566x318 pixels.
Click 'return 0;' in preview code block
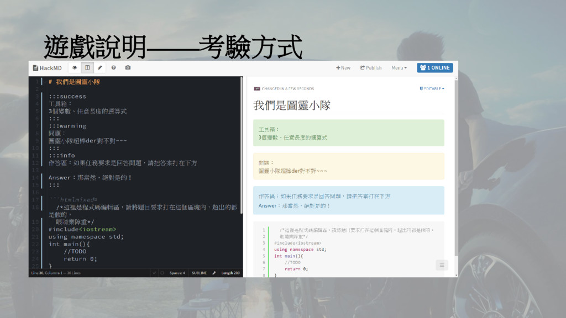click(x=296, y=269)
